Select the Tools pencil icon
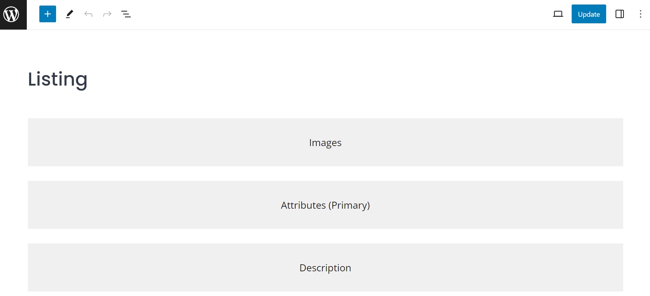Viewport: 650px width, 296px height. [70, 14]
